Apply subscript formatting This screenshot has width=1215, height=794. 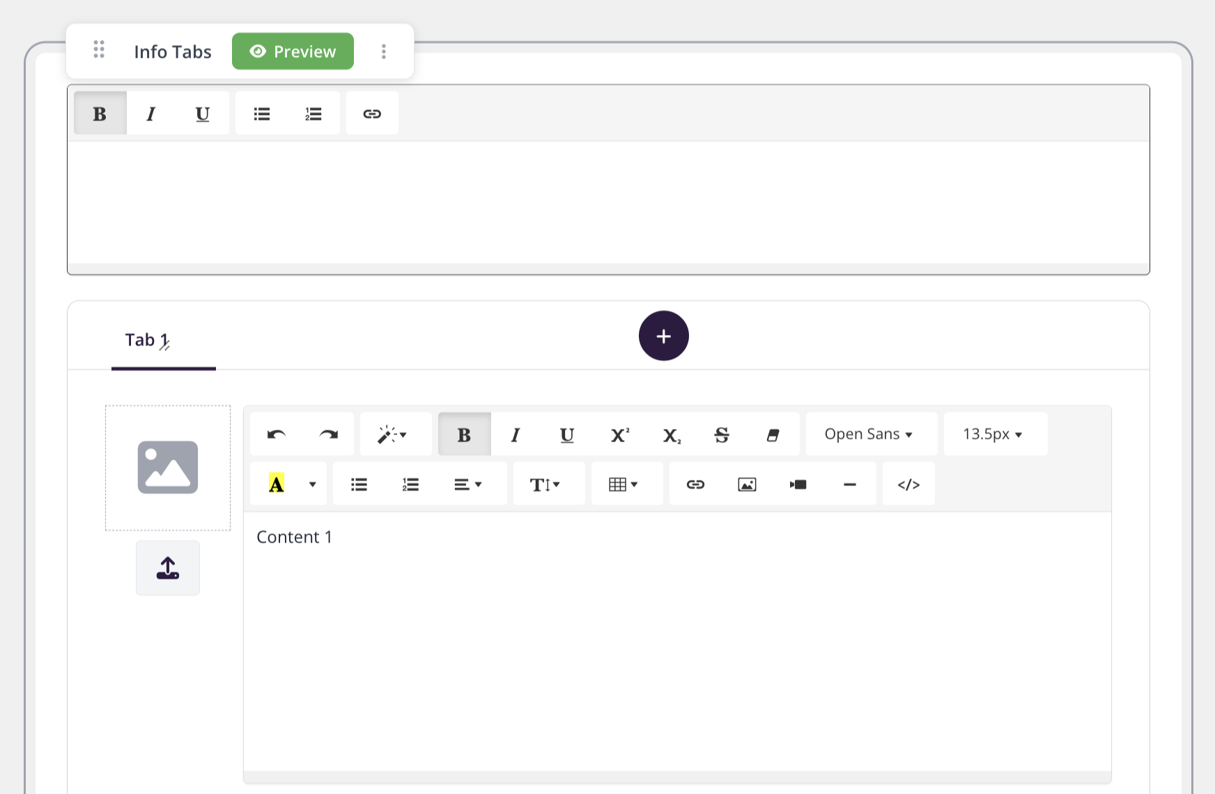coord(671,435)
